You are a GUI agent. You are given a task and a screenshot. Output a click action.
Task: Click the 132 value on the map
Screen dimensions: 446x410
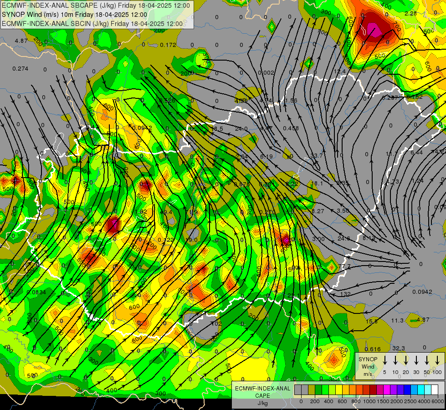coord(345,294)
